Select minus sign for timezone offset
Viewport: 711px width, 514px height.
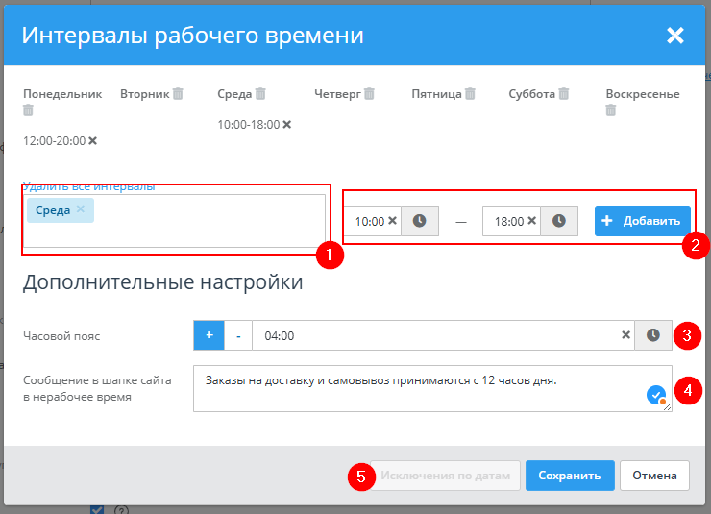pos(238,335)
